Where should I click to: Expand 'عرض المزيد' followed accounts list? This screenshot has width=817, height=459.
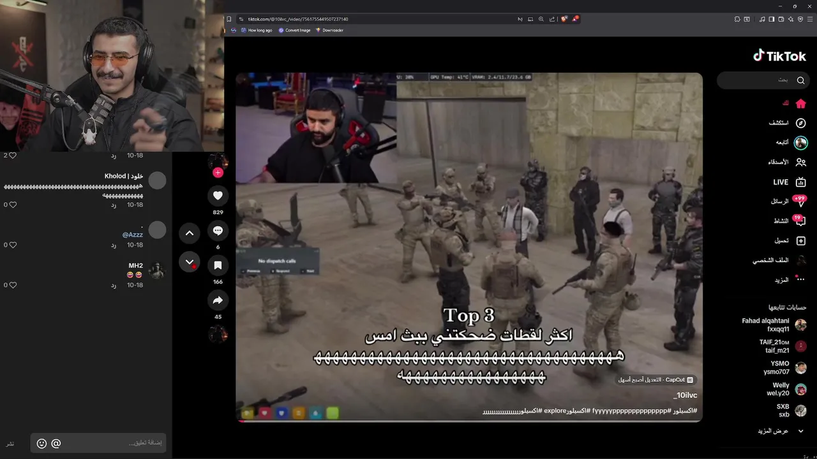781,431
